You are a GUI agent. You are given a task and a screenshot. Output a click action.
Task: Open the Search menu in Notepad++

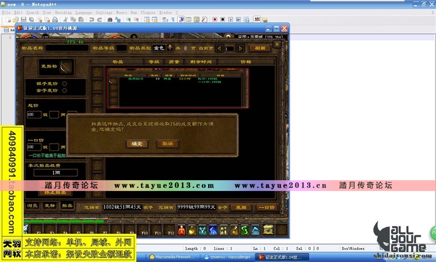33,13
